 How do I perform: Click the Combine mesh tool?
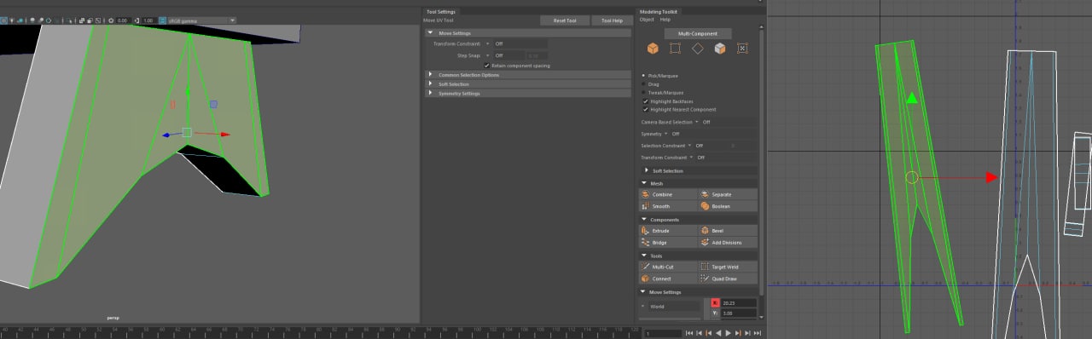[668, 194]
